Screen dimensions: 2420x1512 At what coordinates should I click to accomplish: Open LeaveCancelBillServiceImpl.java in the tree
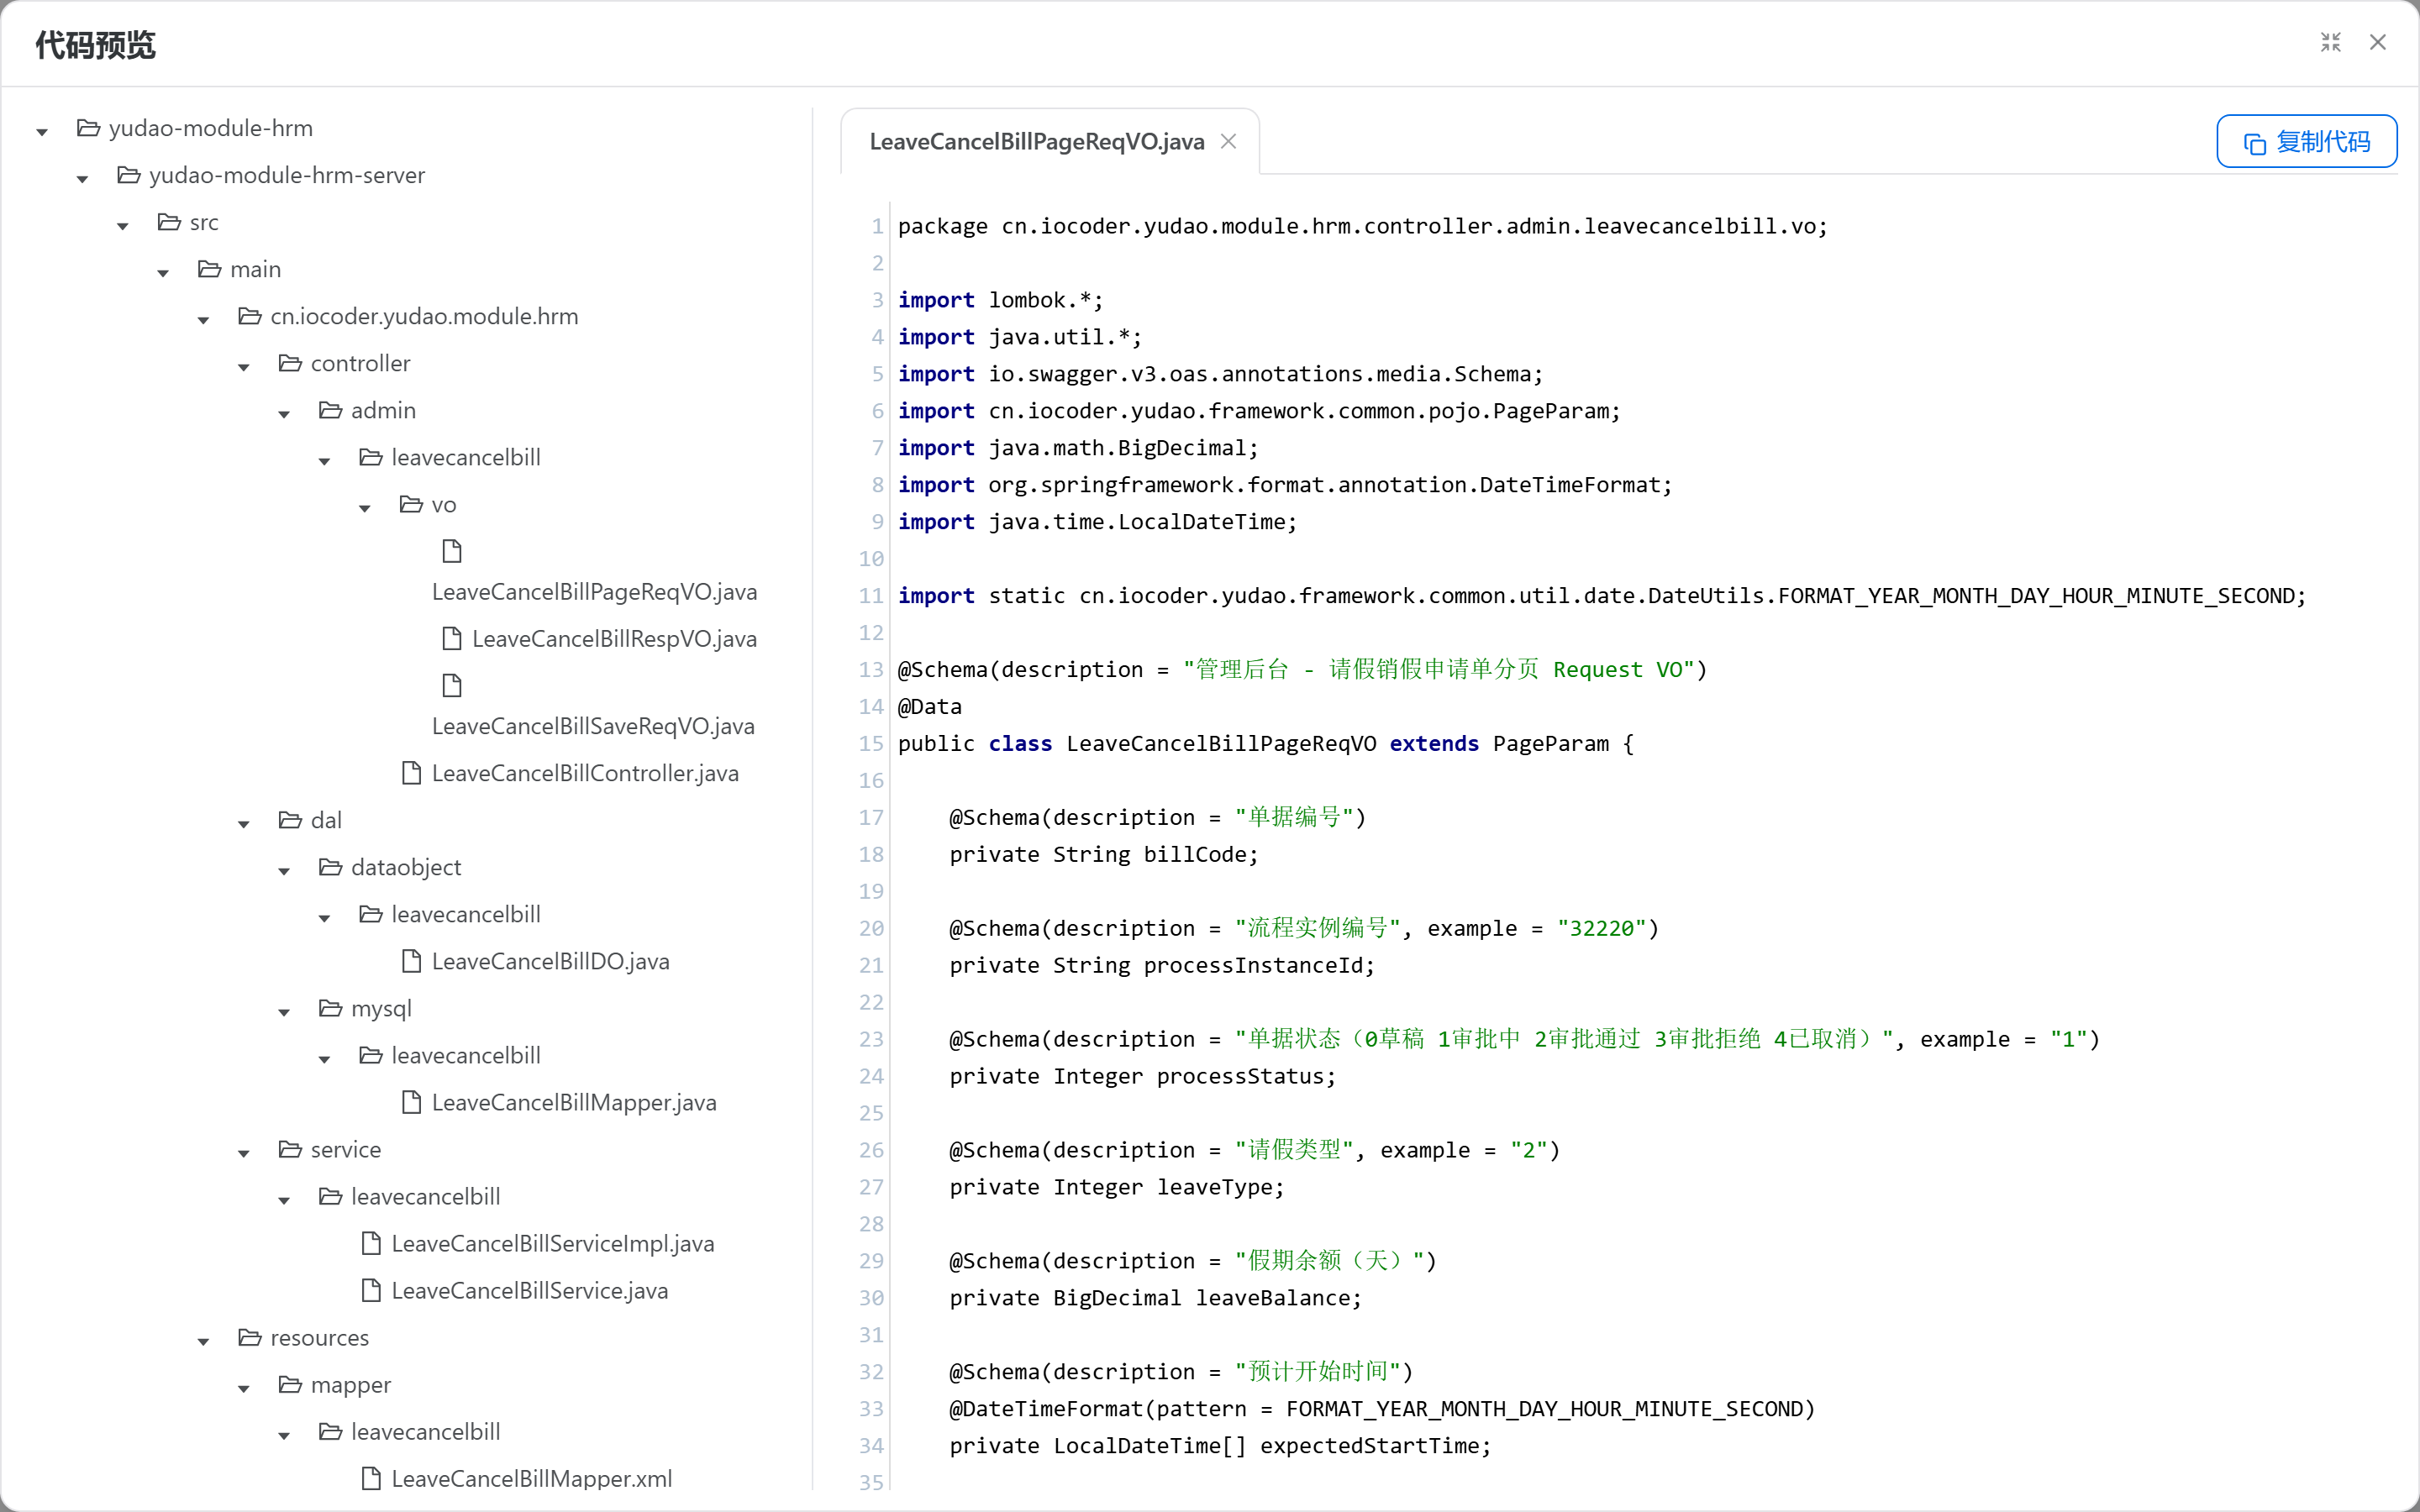point(553,1243)
